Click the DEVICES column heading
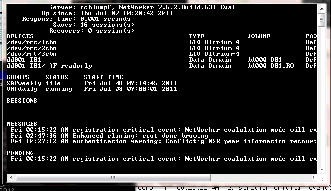 coord(20,36)
